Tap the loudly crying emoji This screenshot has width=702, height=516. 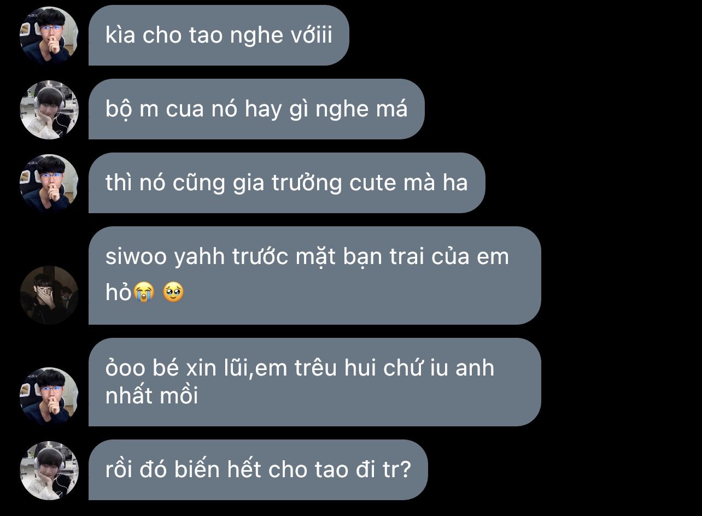pyautogui.click(x=144, y=294)
